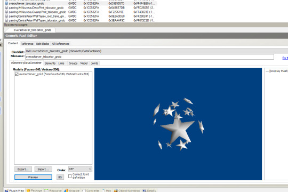The height and width of the screenshot is (192, 288).
Task: Click the Preview button
Action: point(33,177)
